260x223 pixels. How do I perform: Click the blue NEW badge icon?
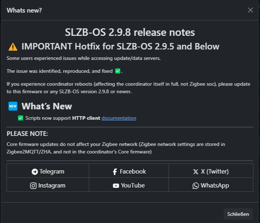point(13,106)
